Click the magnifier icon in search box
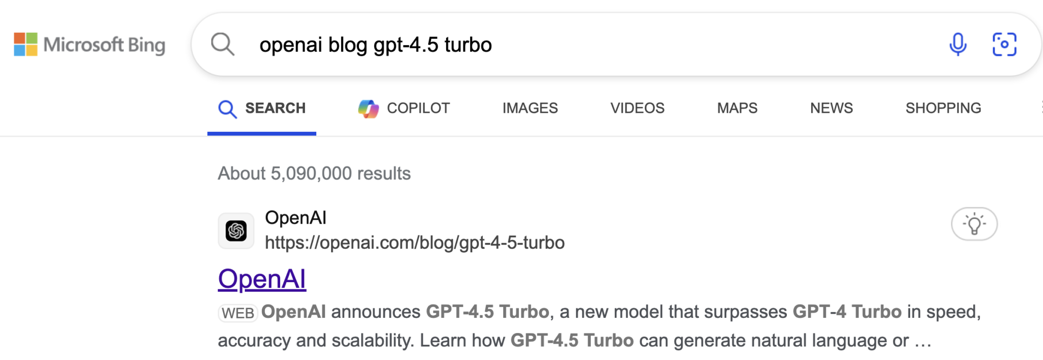The height and width of the screenshot is (360, 1043). (223, 44)
